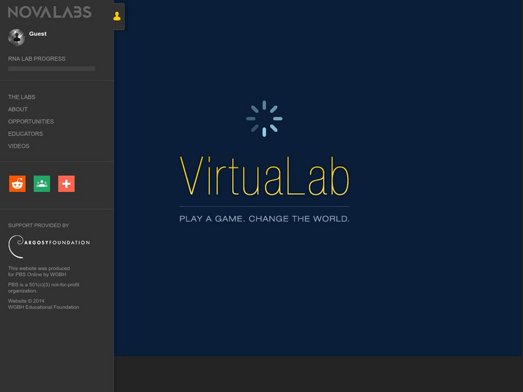Click "for PBS Online by WGBH" text

pyautogui.click(x=37, y=274)
